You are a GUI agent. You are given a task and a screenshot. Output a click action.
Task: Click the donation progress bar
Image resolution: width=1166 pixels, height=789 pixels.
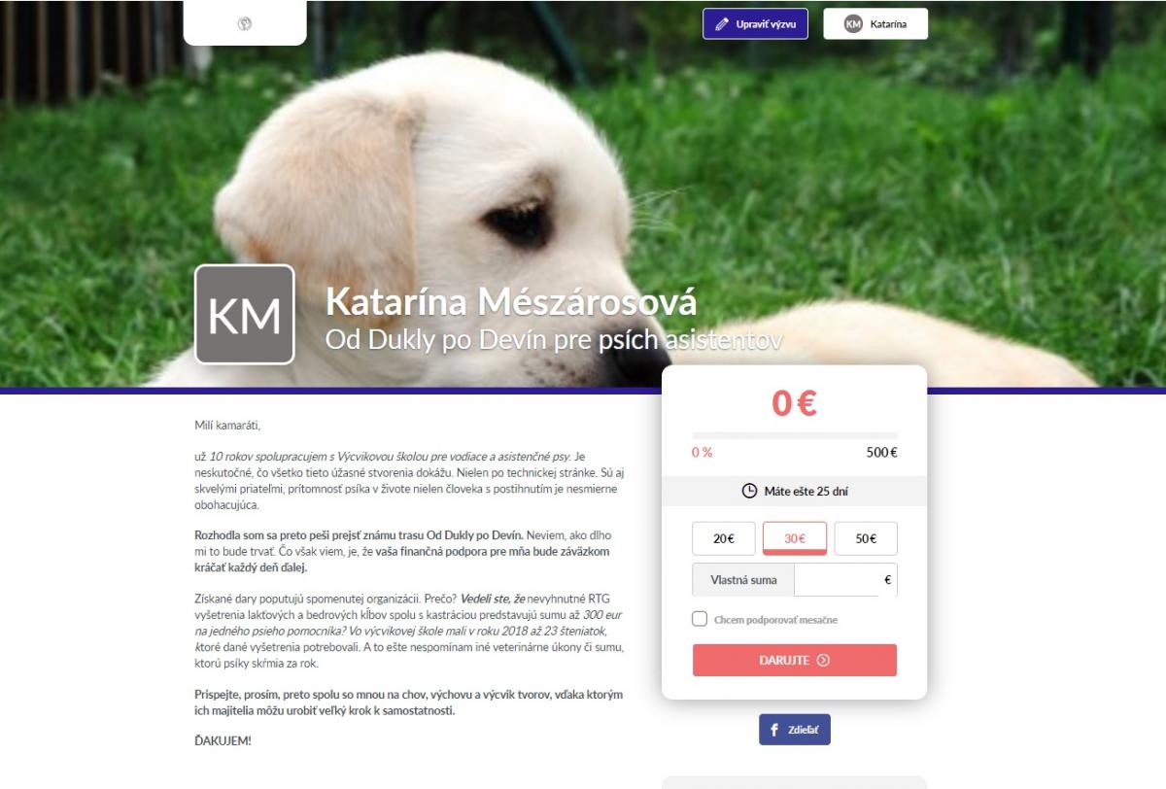(x=795, y=436)
